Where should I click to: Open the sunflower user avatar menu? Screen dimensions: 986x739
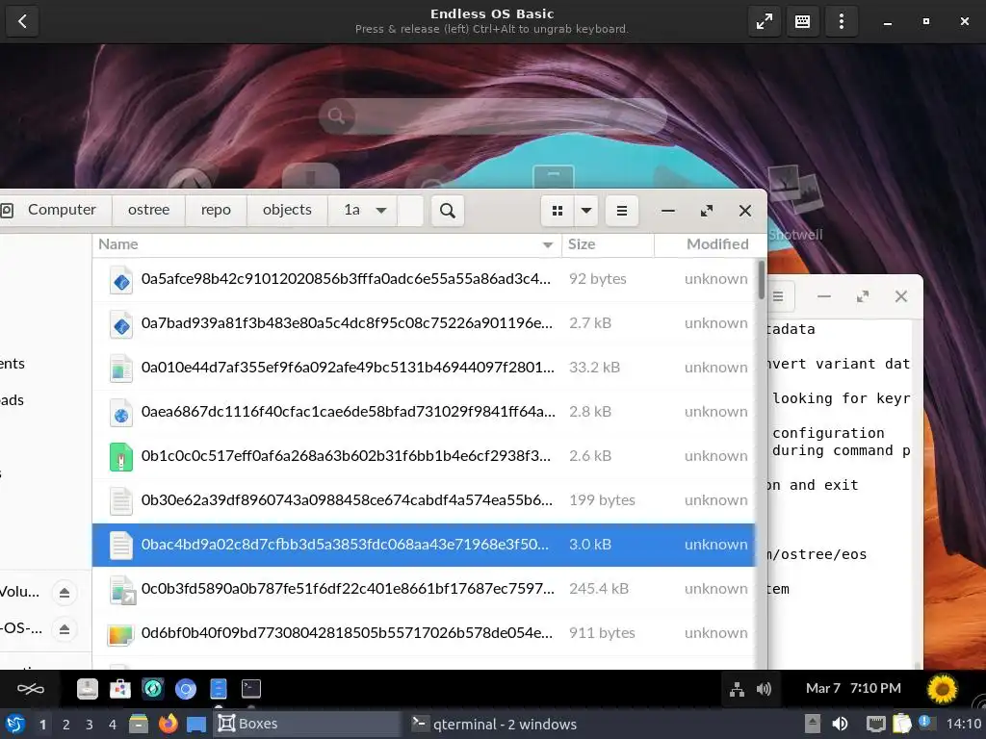click(x=942, y=689)
